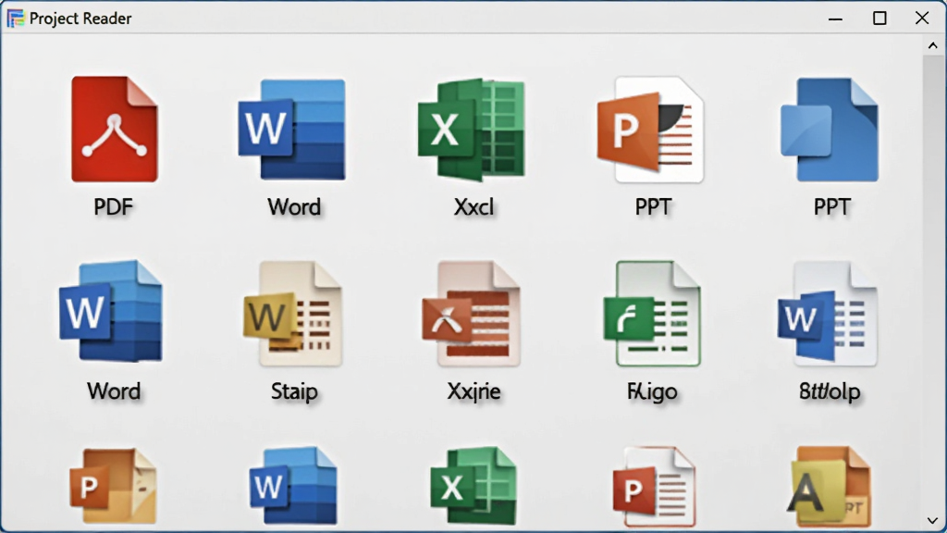947x533 pixels.
Task: Minimize the Project Reader window
Action: point(835,19)
